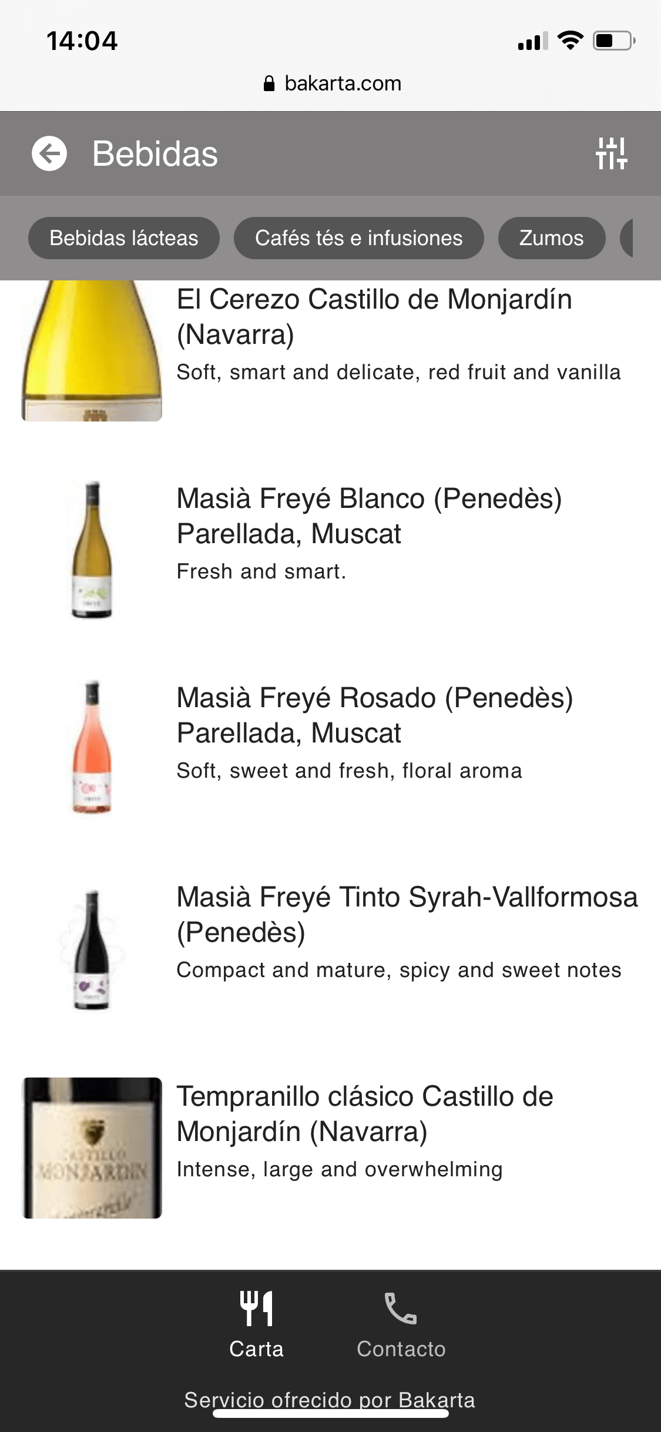Tap the Wi-Fi status icon
The height and width of the screenshot is (1432, 661).
point(569,41)
